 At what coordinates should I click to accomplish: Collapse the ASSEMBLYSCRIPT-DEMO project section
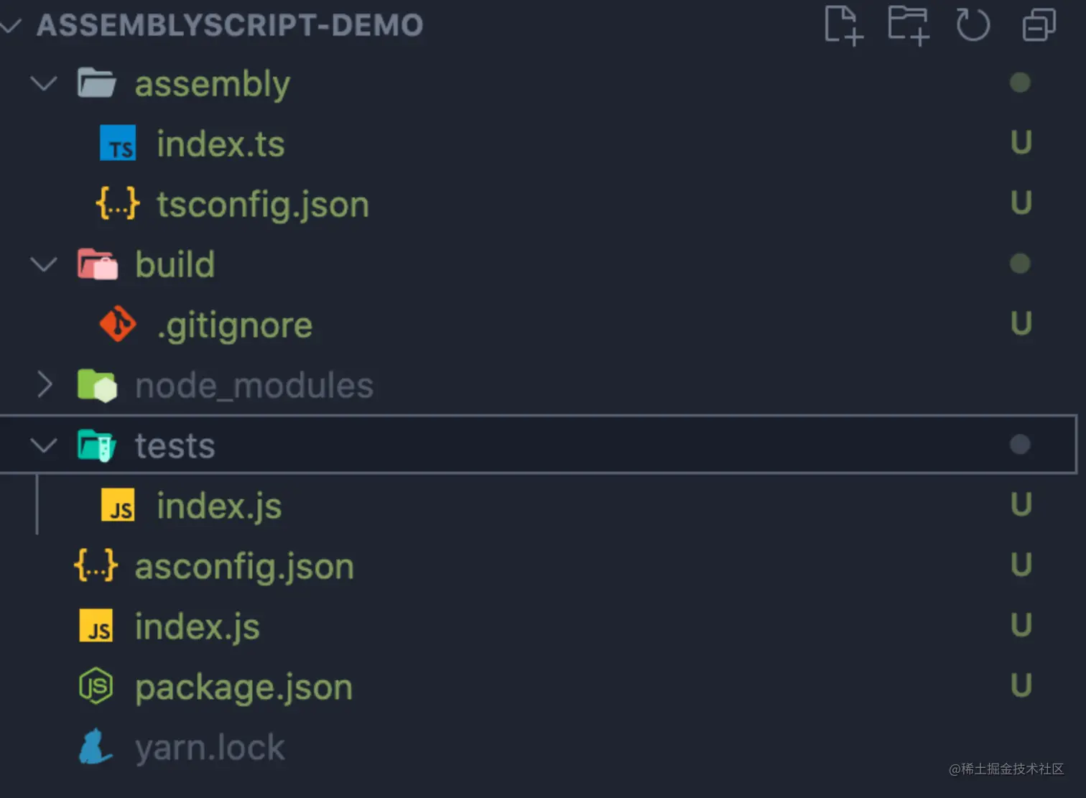[10, 26]
